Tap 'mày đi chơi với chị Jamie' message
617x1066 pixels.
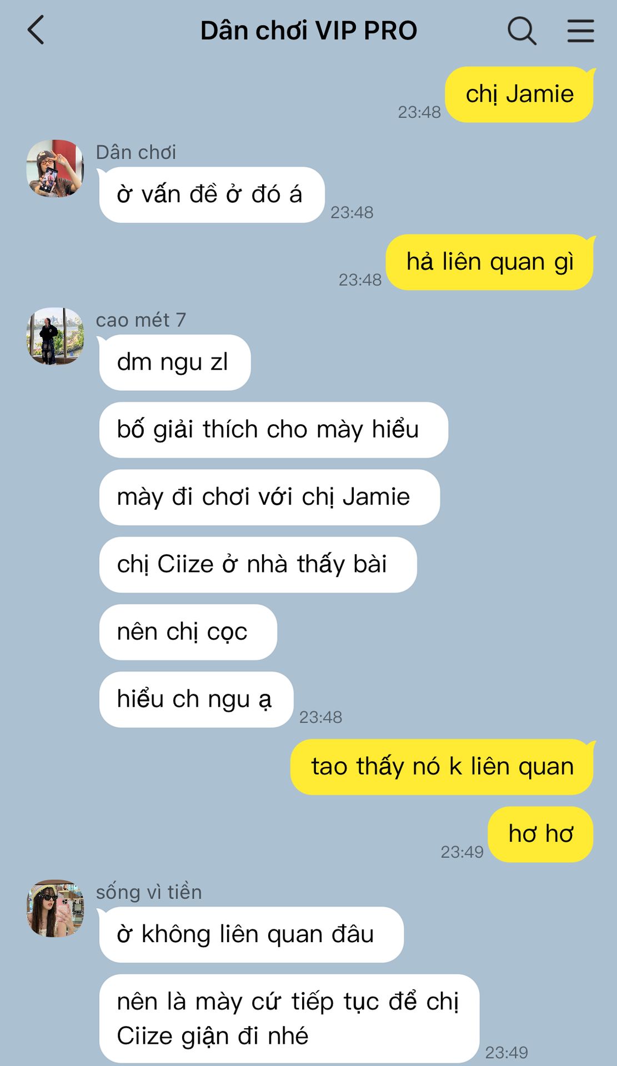point(269,497)
